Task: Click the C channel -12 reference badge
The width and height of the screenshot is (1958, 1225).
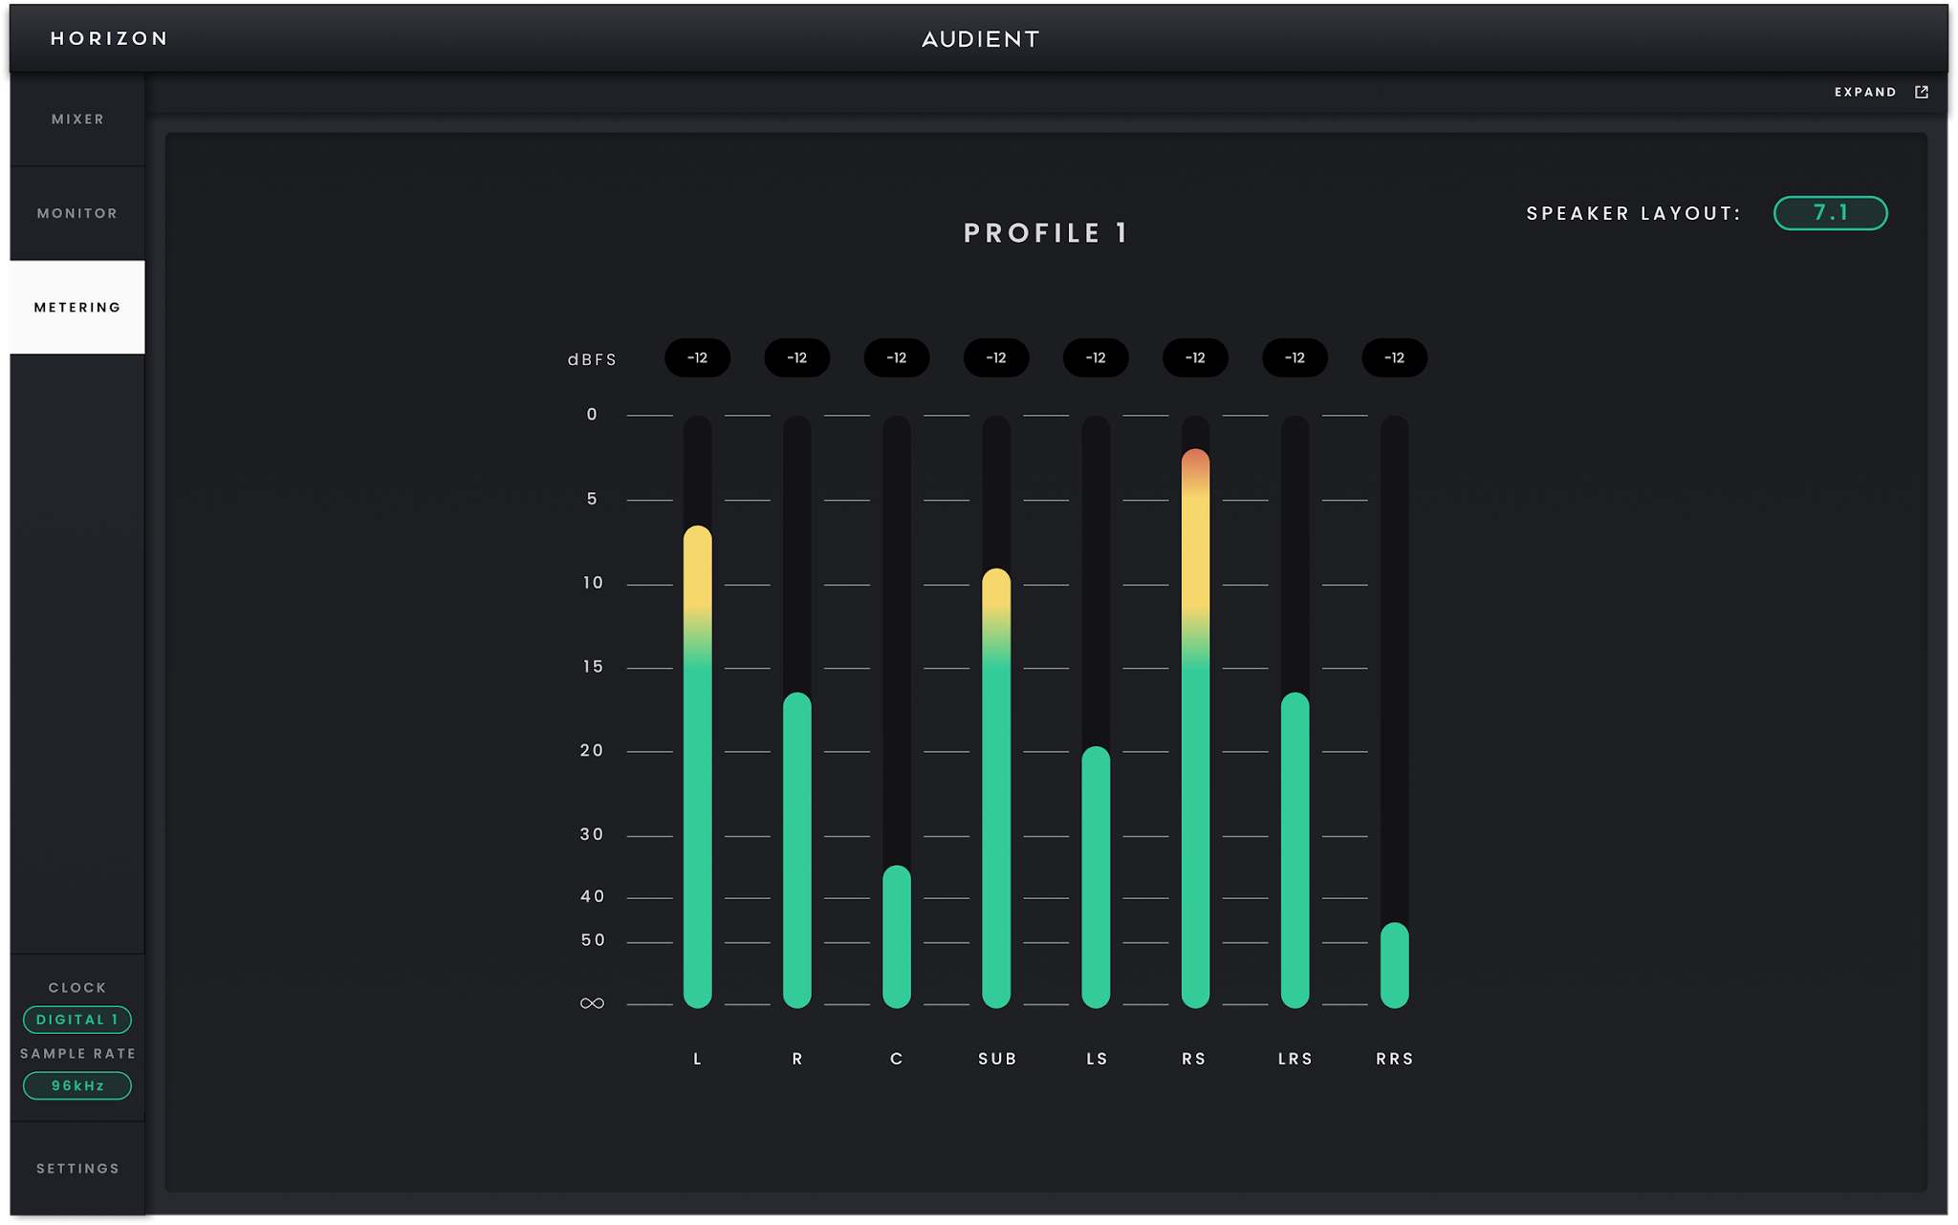Action: point(897,357)
